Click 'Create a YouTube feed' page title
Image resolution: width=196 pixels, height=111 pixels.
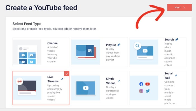point(41,8)
